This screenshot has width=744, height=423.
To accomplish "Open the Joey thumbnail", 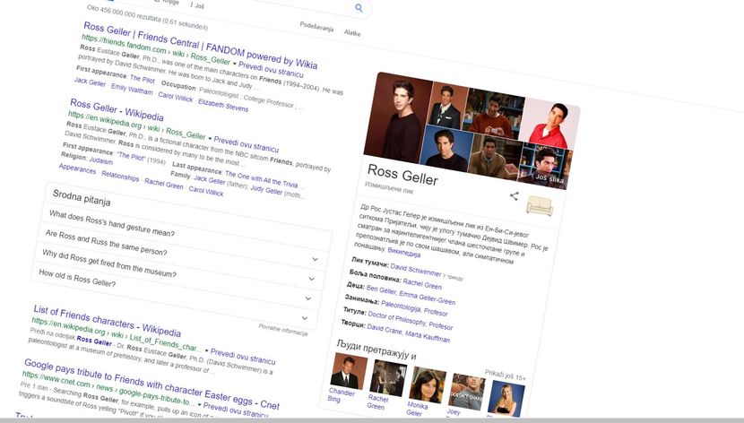I will 466,393.
